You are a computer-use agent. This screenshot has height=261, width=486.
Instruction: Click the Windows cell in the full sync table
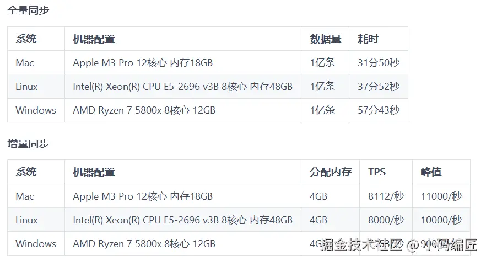[x=36, y=110]
